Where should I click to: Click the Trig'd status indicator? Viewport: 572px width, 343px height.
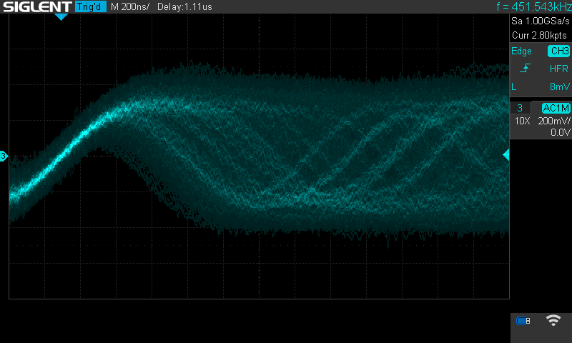click(91, 6)
